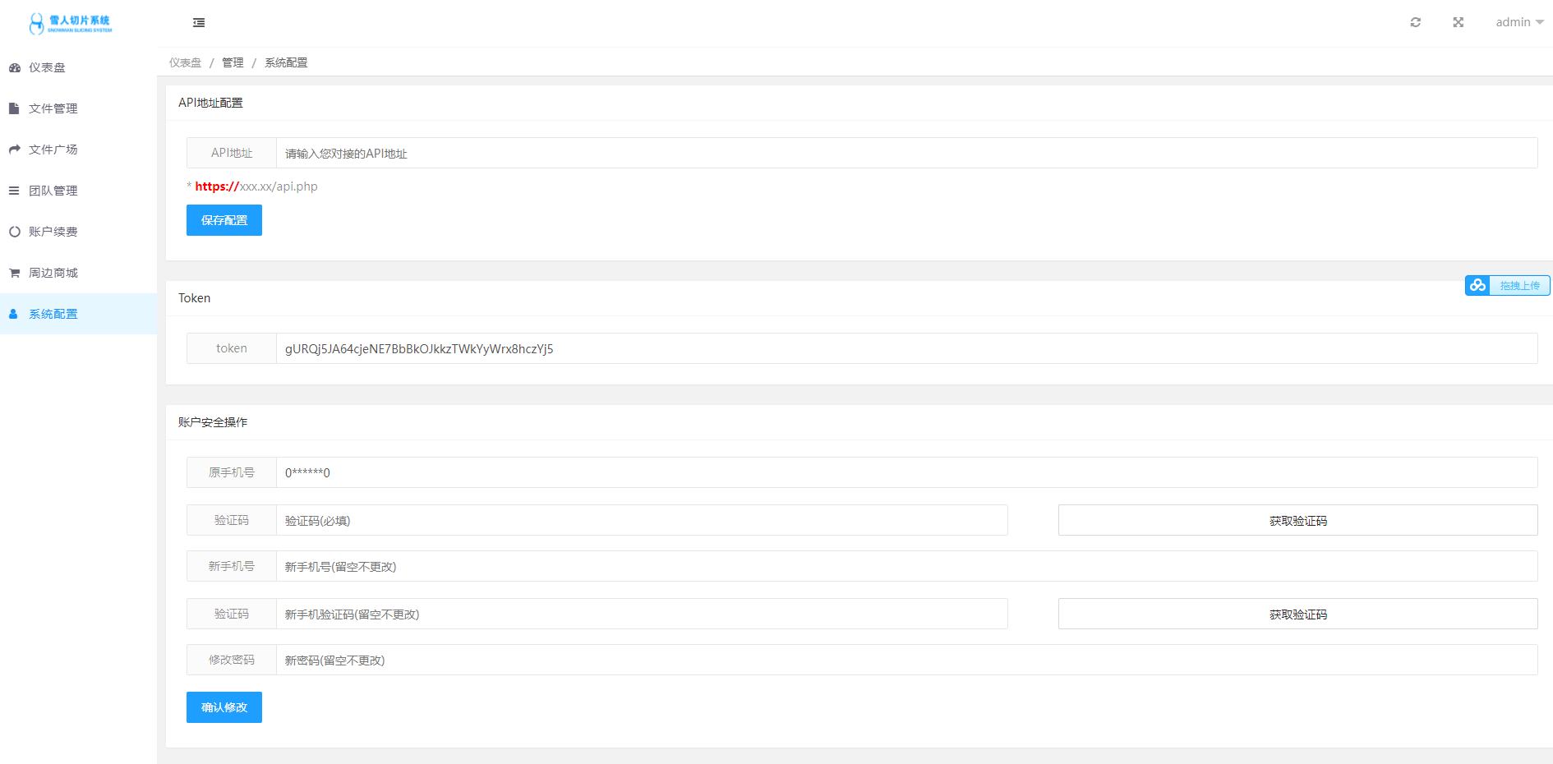Select 系统配置 in the sidebar
Image resolution: width=1553 pixels, height=764 pixels.
[53, 314]
